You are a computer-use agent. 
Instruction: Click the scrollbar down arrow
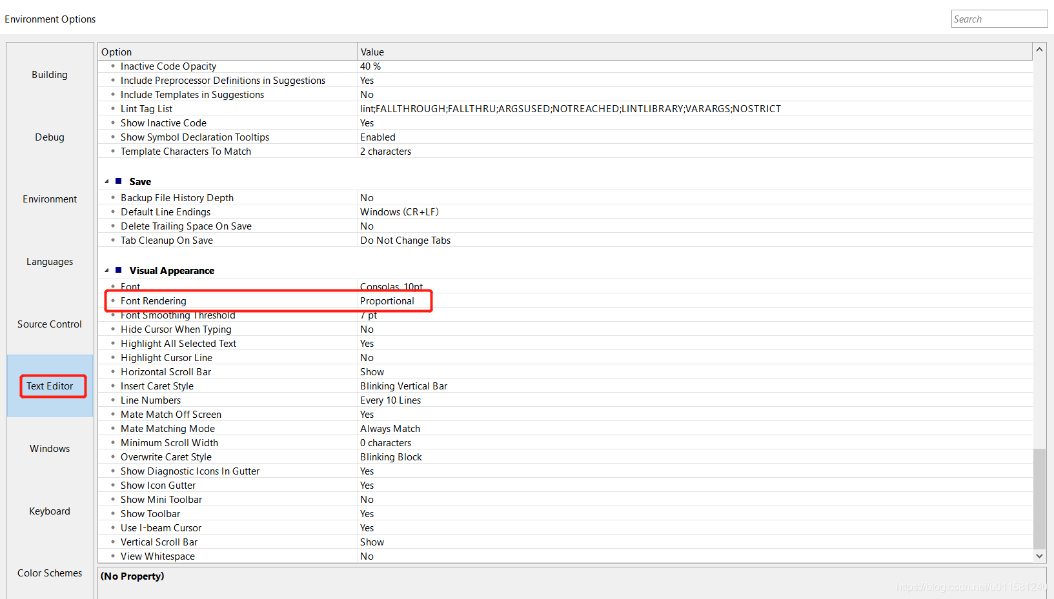pos(1039,556)
